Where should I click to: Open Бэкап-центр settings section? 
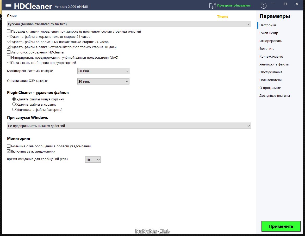(269, 33)
